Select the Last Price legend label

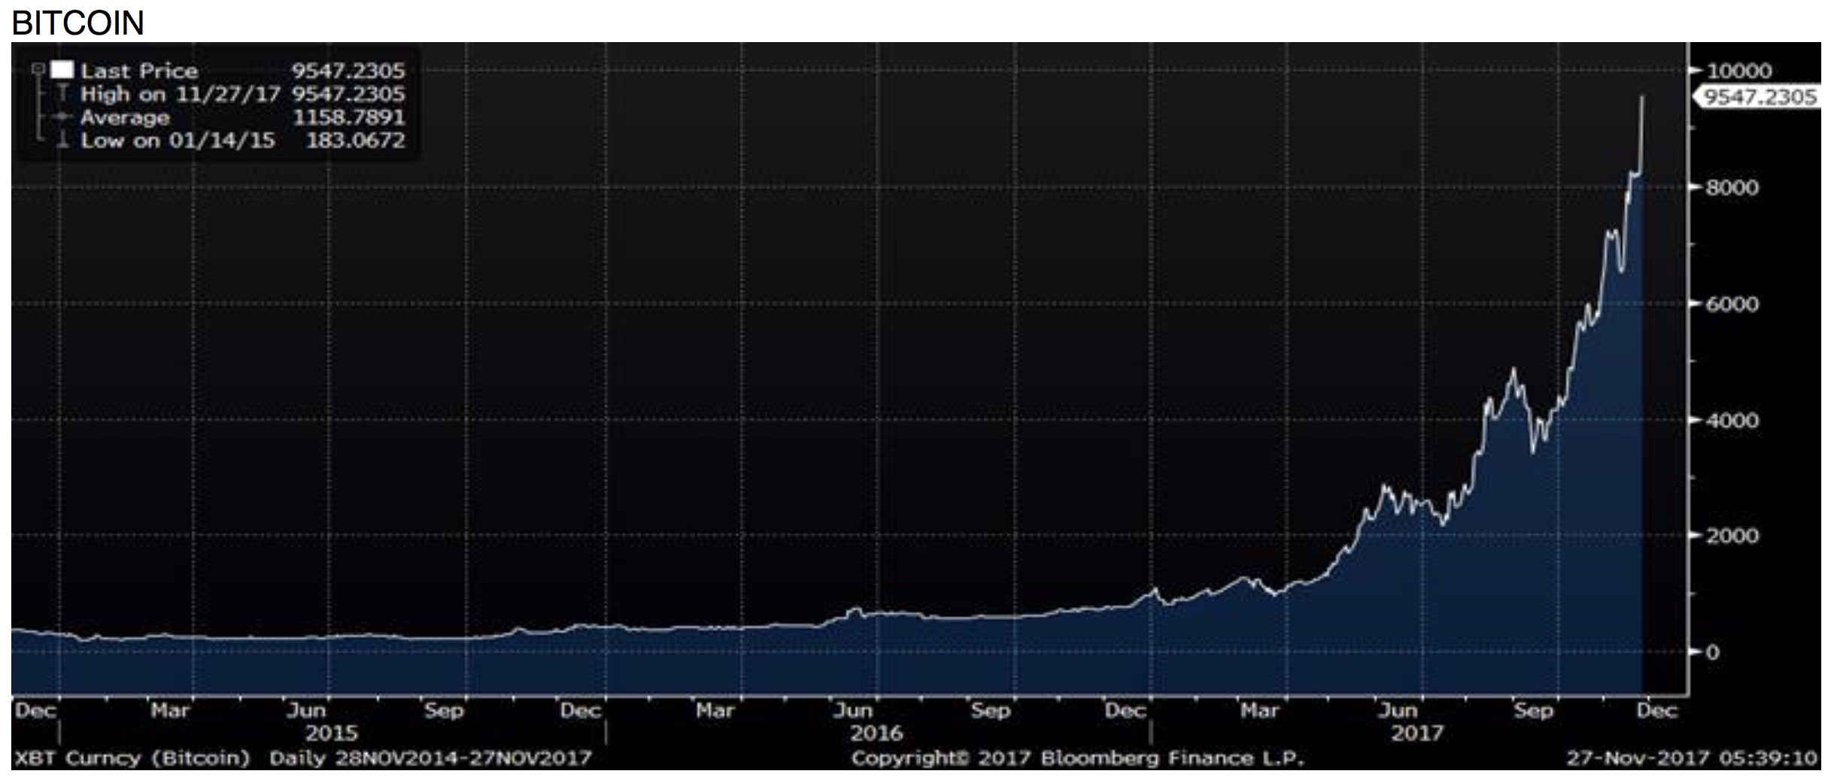tap(139, 71)
